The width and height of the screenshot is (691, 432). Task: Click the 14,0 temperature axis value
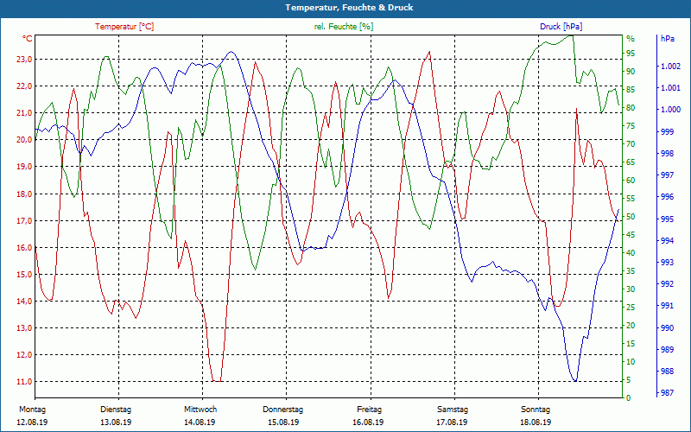24,302
